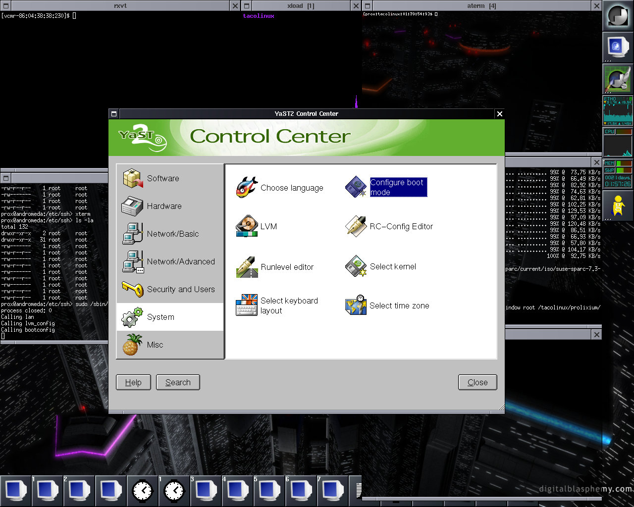This screenshot has height=507, width=634.
Task: Select monitor tile numbered 3 at bottom
Action: pos(206,491)
